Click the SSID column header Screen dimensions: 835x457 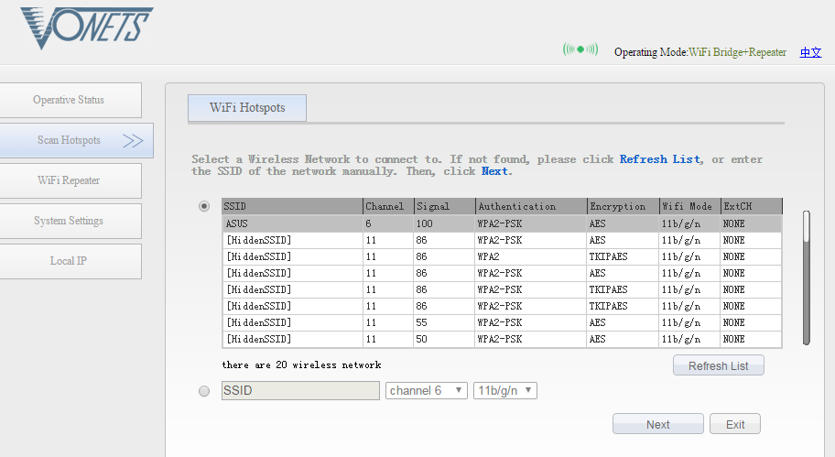292,206
